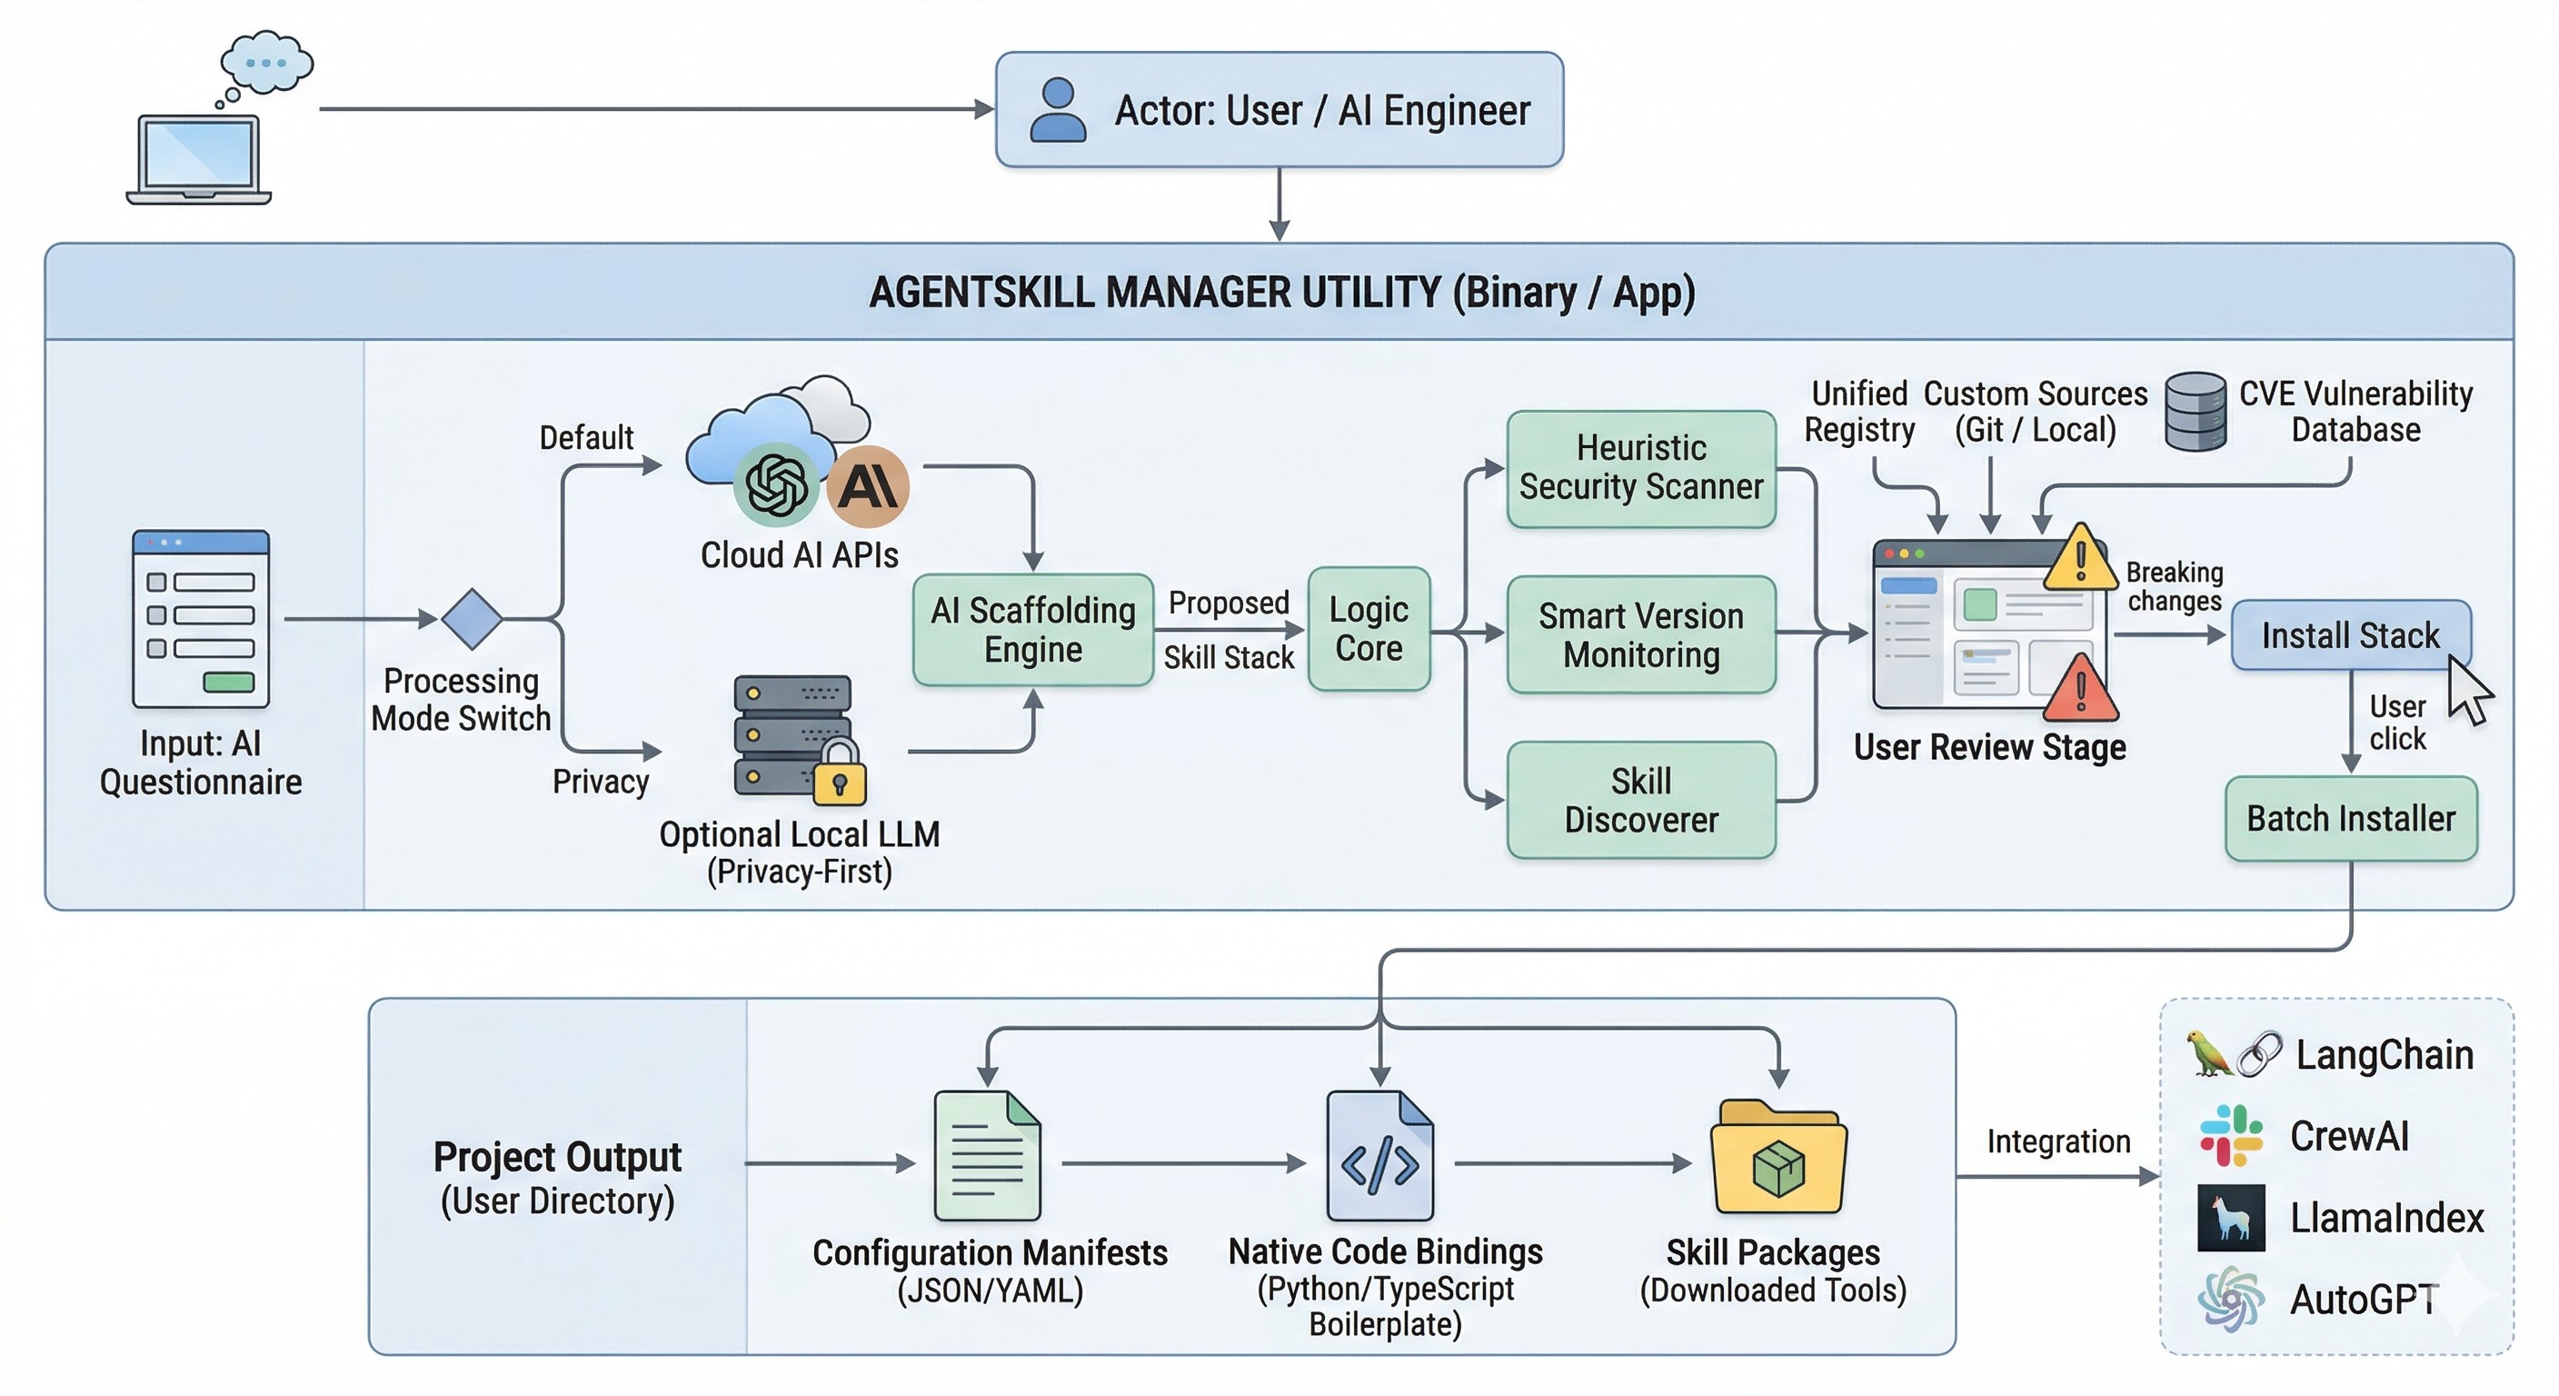2559x1396 pixels.
Task: Click the Processing Mode Switch diamond
Action: coord(471,619)
